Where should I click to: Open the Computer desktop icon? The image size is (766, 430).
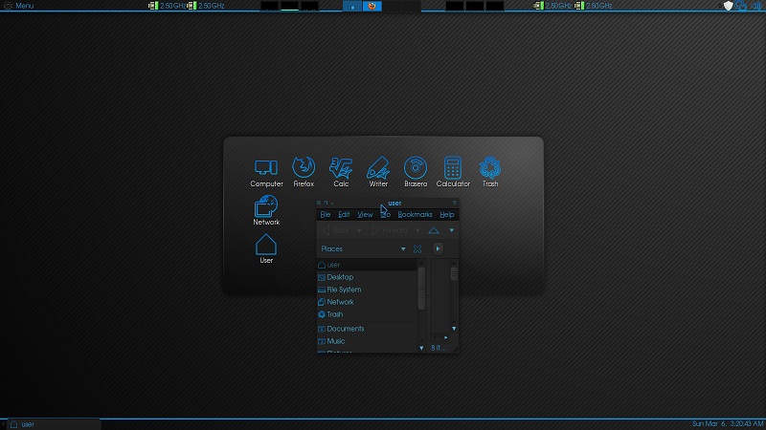pos(266,173)
